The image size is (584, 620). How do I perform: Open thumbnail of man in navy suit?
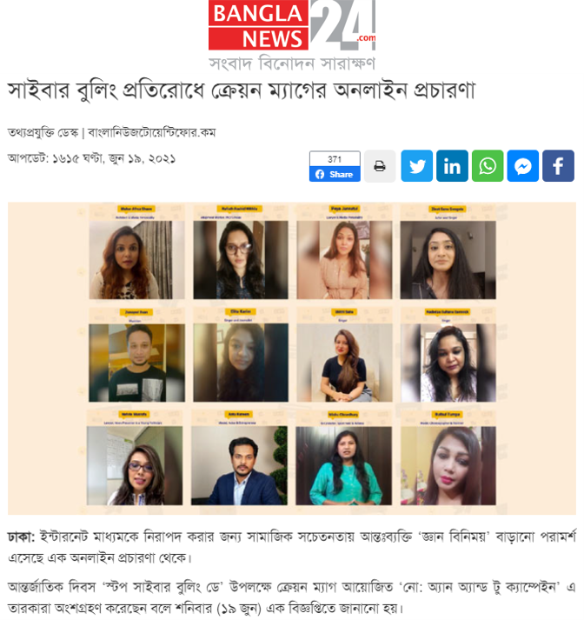(x=240, y=466)
